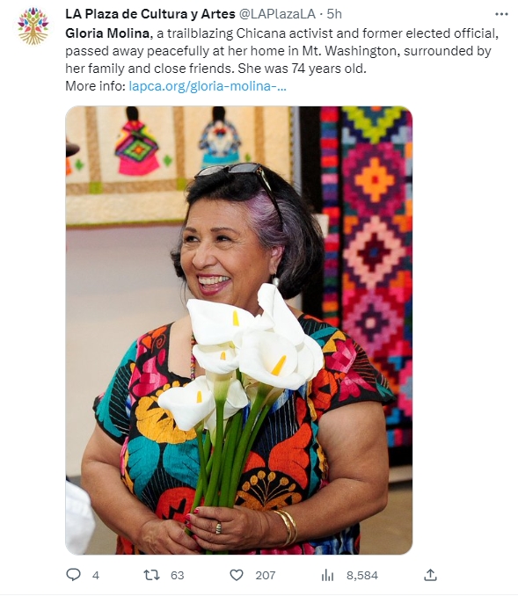Click the display name LA Plaza de Cultura y Artes
518x596 pixels.
coord(150,14)
